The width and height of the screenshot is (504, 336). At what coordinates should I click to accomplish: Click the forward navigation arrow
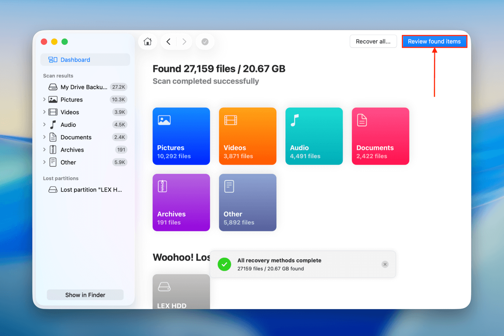pos(184,41)
